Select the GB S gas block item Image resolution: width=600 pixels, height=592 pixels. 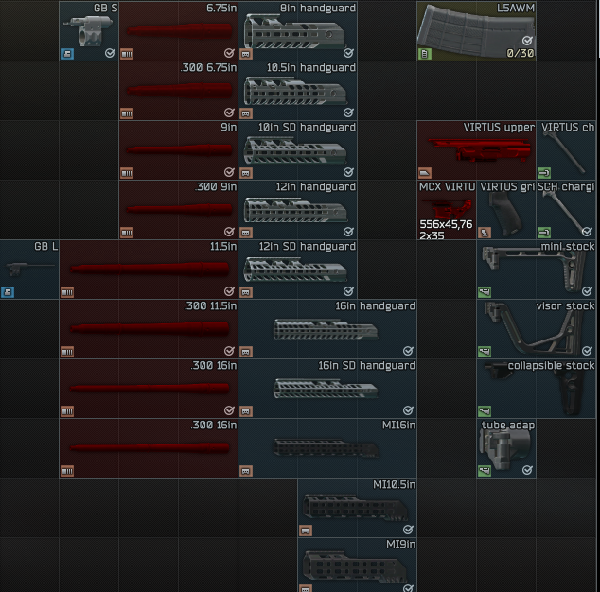click(89, 30)
